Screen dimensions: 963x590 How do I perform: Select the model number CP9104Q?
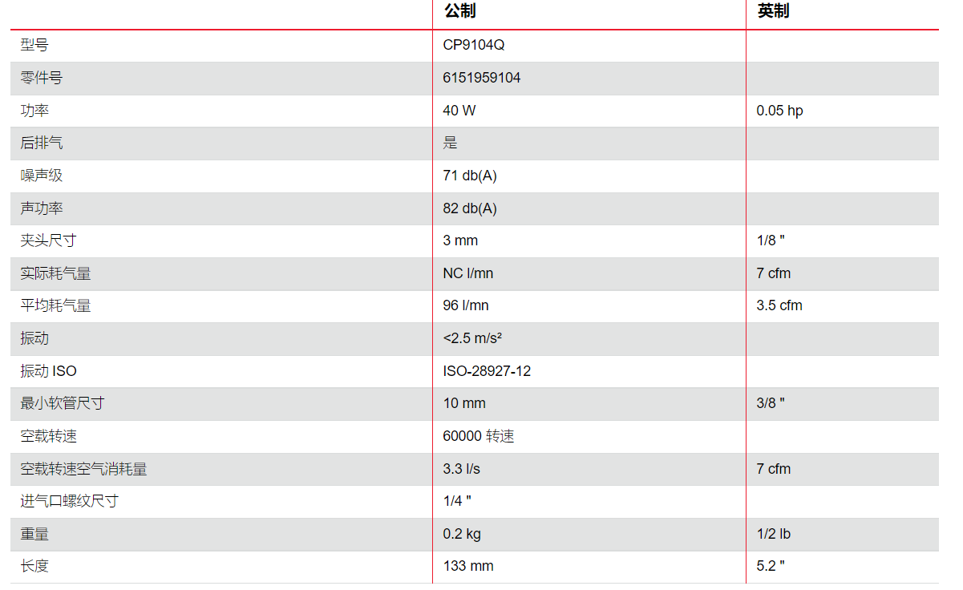click(474, 46)
